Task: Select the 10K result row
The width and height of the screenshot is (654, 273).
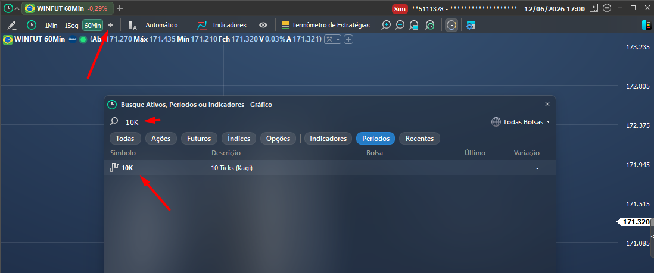Action: (330, 168)
